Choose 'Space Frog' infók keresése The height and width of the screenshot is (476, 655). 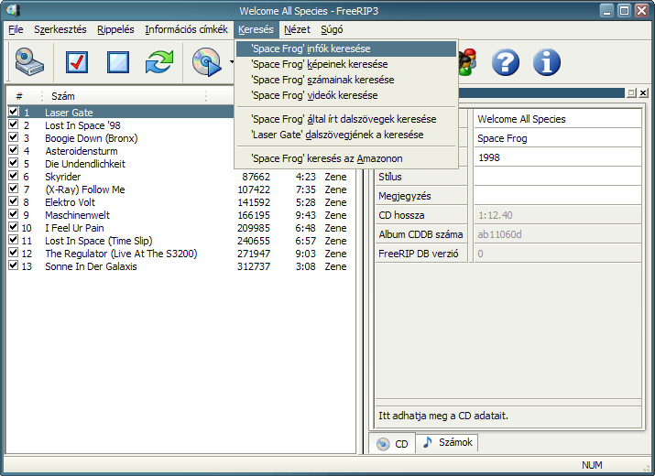(x=346, y=49)
